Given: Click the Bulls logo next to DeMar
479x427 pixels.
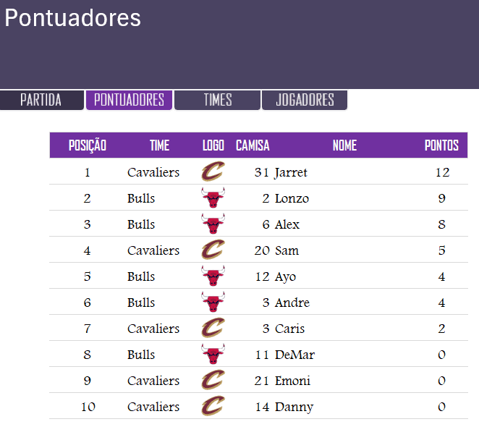Looking at the screenshot, I should point(213,354).
